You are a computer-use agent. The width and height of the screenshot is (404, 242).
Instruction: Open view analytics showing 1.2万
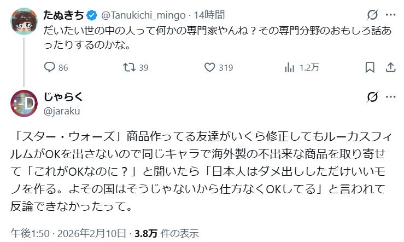click(x=290, y=68)
